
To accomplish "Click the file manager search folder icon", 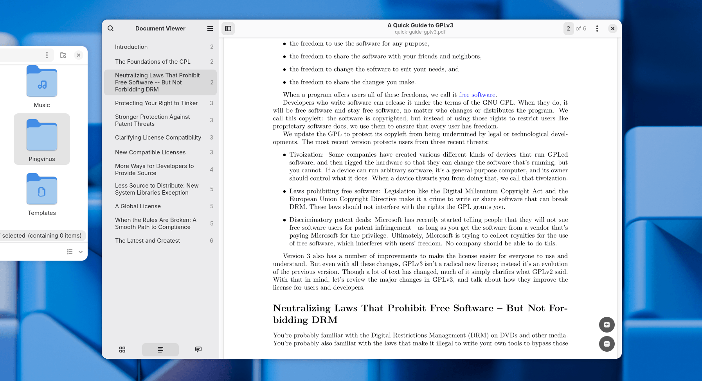I will coord(63,55).
